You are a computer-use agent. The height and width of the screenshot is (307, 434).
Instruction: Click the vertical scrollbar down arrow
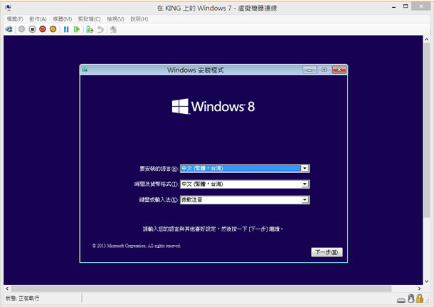click(426, 281)
